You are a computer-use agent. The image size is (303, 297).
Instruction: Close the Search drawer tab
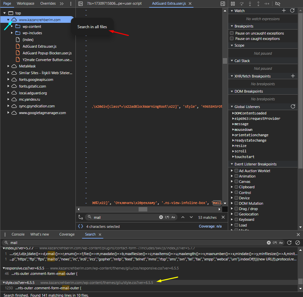tap(100, 234)
